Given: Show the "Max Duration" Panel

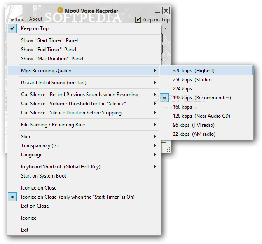Looking at the screenshot, I should (x=84, y=59).
